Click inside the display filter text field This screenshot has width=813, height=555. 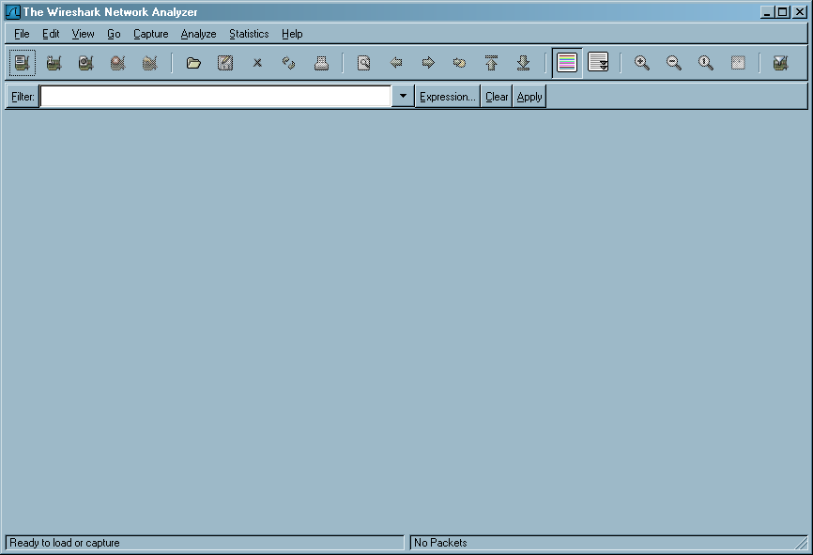(x=215, y=97)
